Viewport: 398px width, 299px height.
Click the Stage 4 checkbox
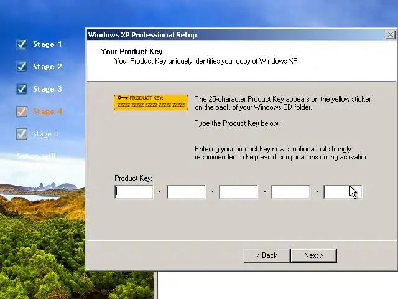click(22, 112)
